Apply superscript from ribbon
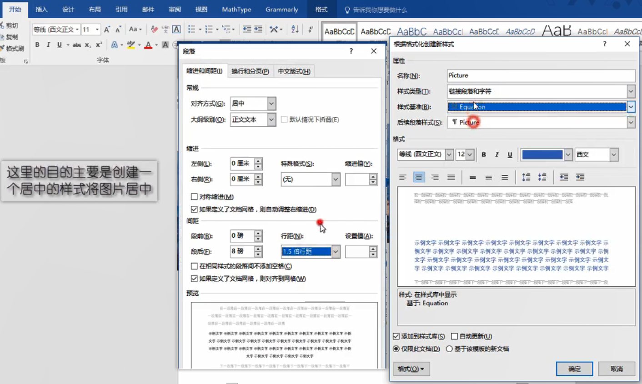This screenshot has height=384, width=642. [99, 45]
